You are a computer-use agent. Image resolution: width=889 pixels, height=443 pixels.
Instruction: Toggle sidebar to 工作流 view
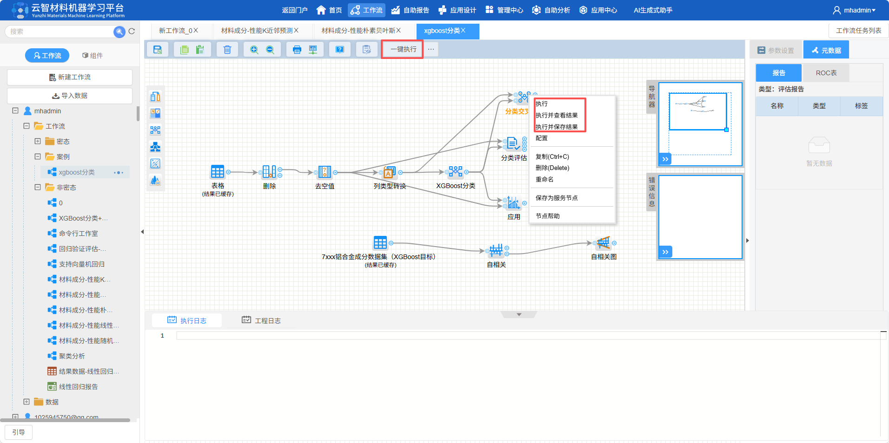(47, 56)
